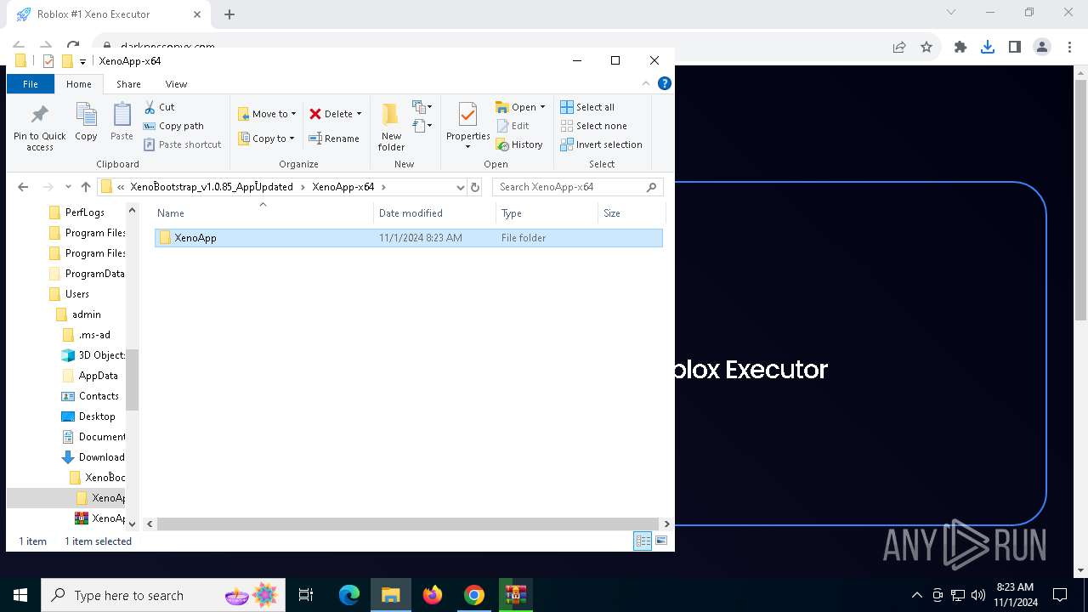Expand the Open button dropdown
The image size is (1088, 612).
pos(542,107)
